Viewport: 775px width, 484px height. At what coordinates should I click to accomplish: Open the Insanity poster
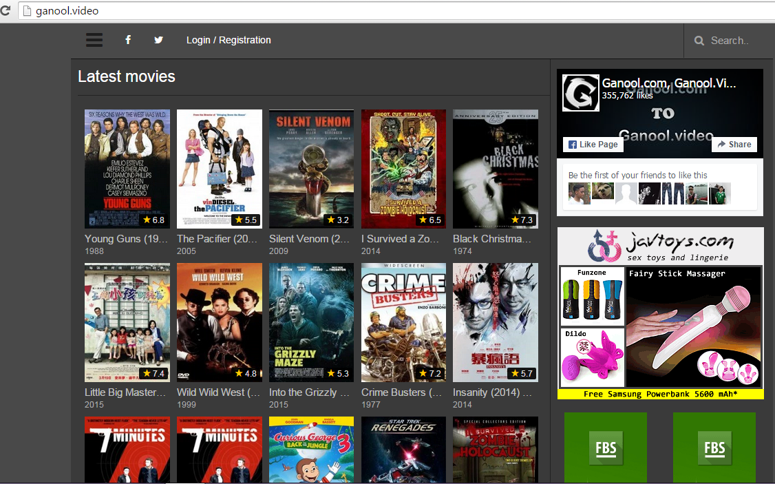point(496,322)
